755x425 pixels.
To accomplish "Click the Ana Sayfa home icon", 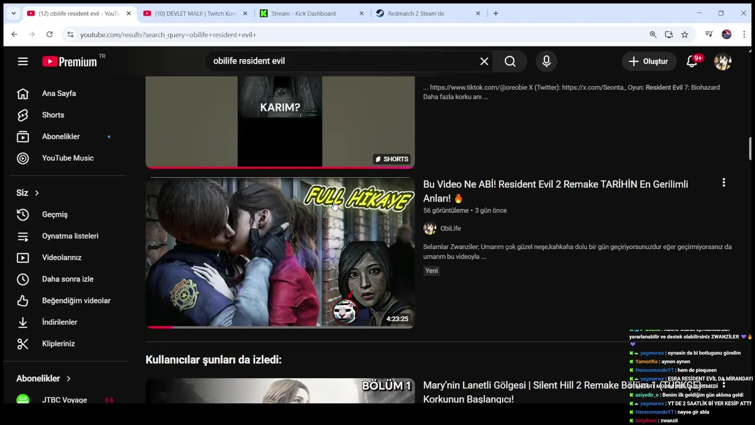I will (x=22, y=93).
